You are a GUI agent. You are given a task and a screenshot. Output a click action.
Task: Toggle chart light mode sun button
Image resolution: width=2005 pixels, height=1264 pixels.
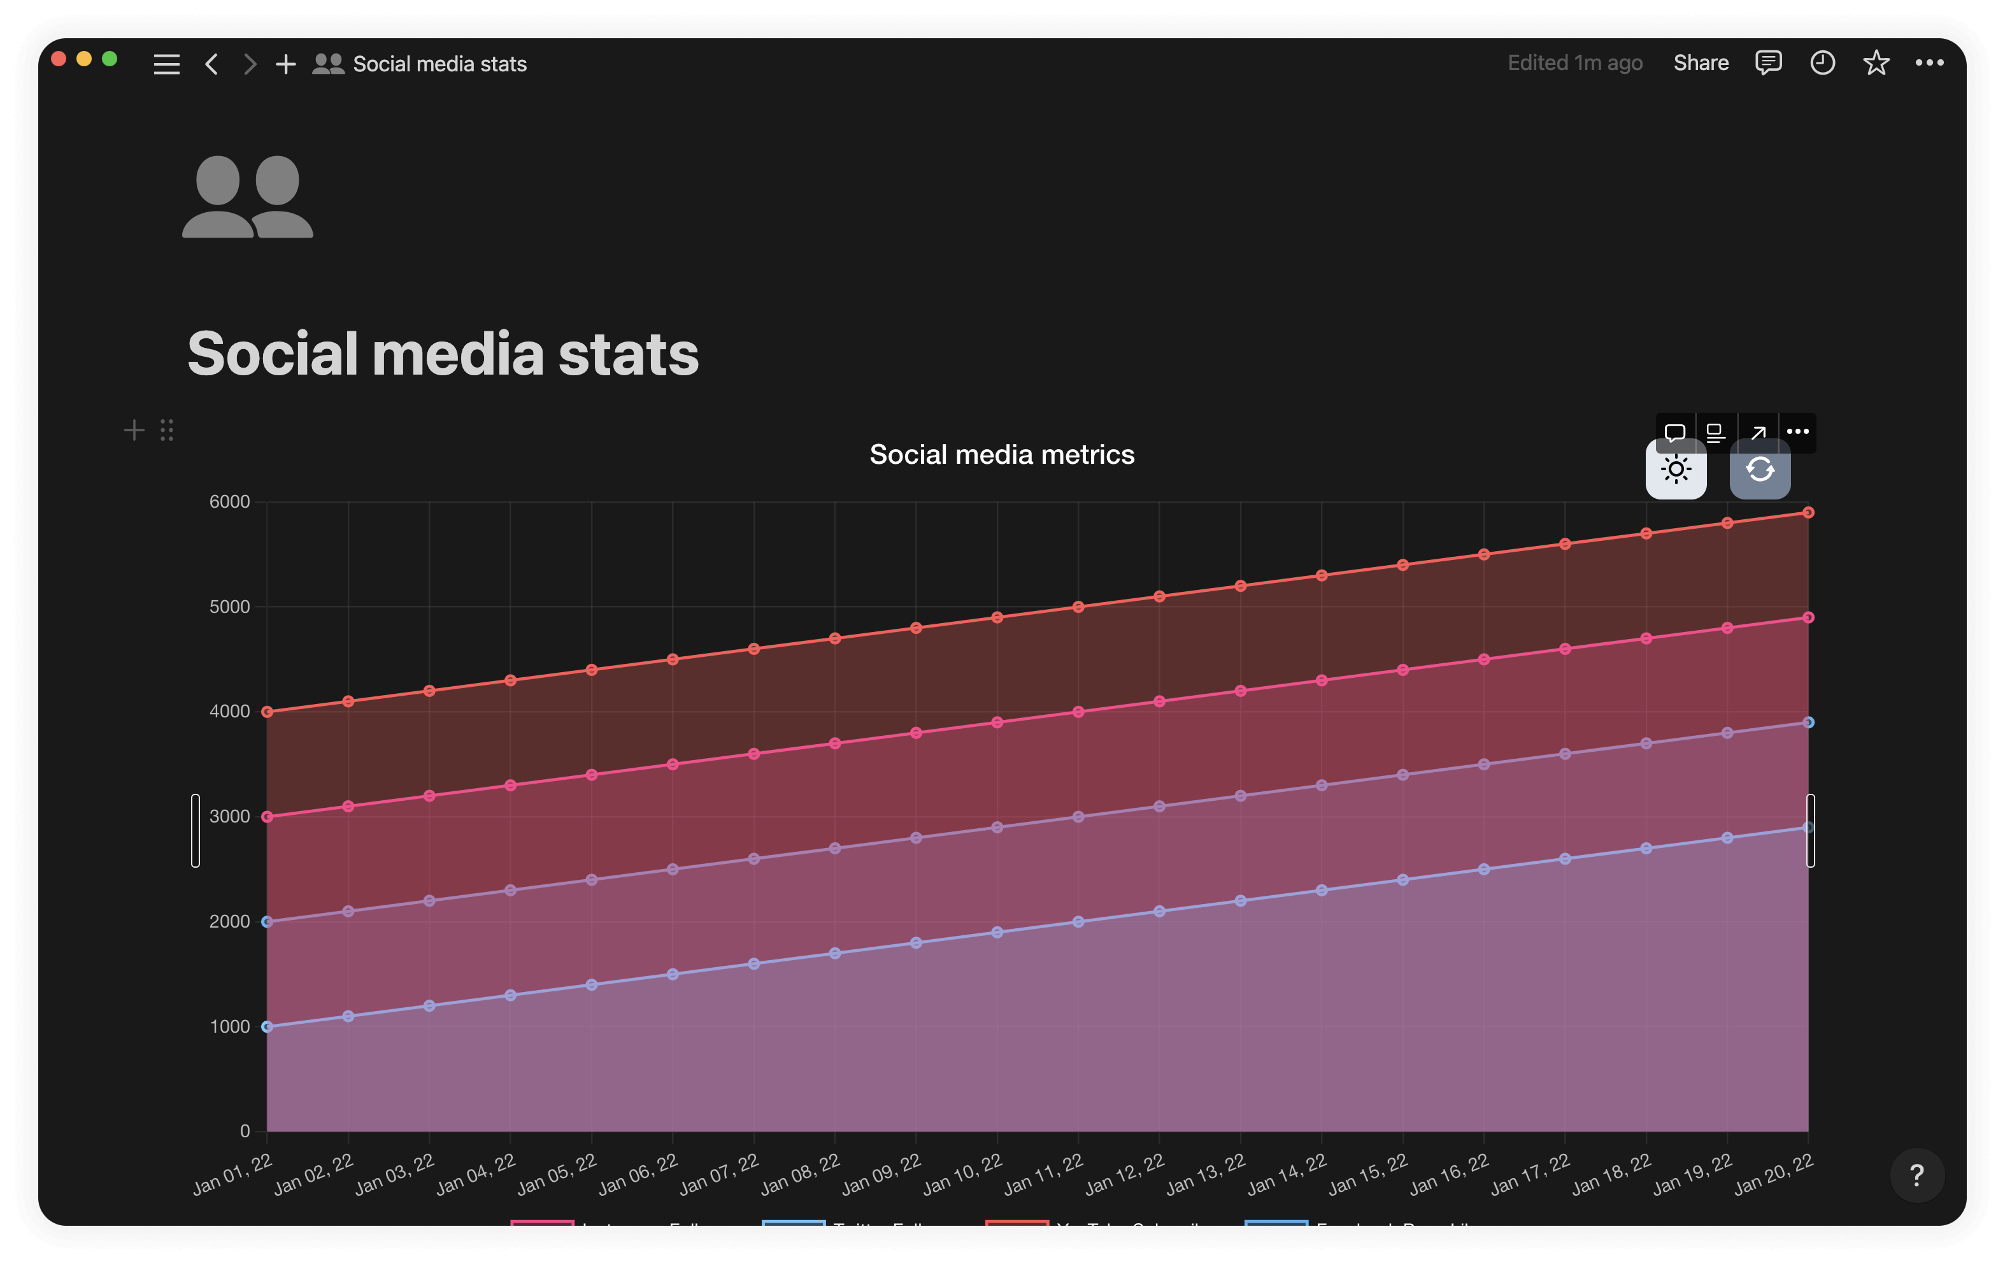[1676, 471]
